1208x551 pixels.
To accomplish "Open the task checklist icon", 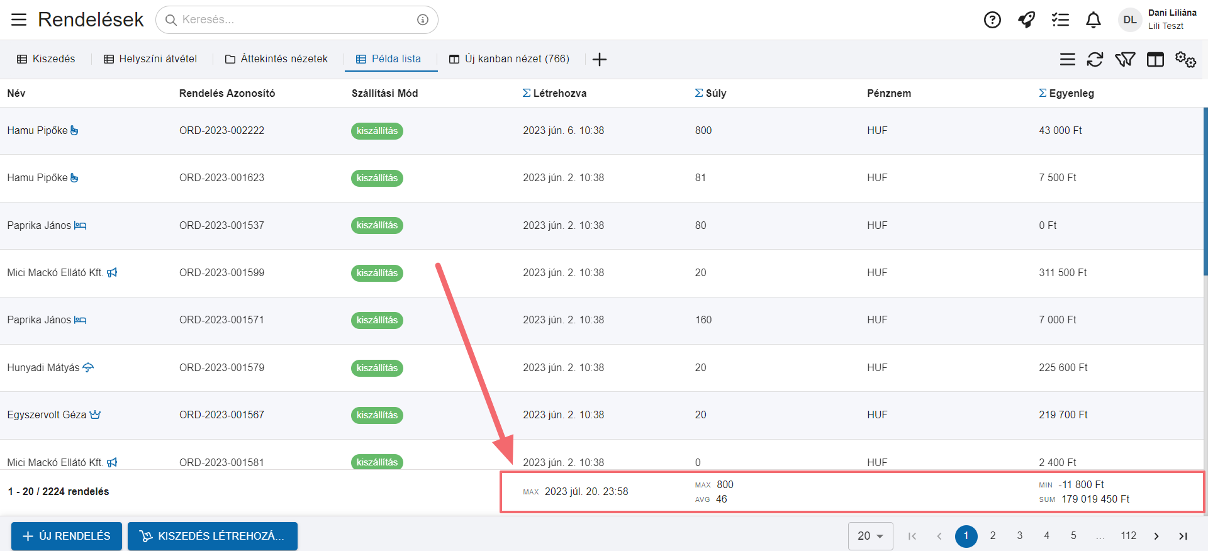I will 1060,20.
